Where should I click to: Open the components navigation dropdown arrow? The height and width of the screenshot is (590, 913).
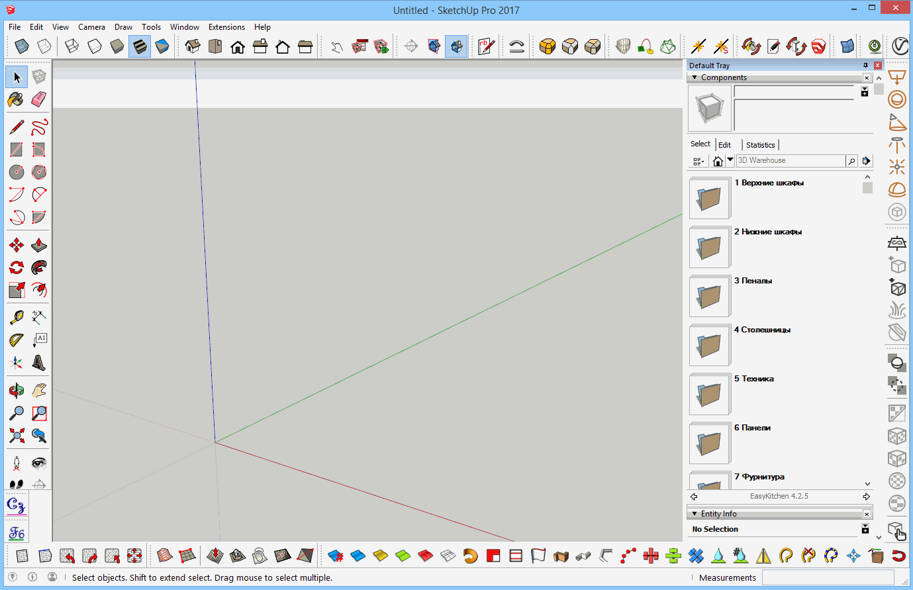point(730,160)
